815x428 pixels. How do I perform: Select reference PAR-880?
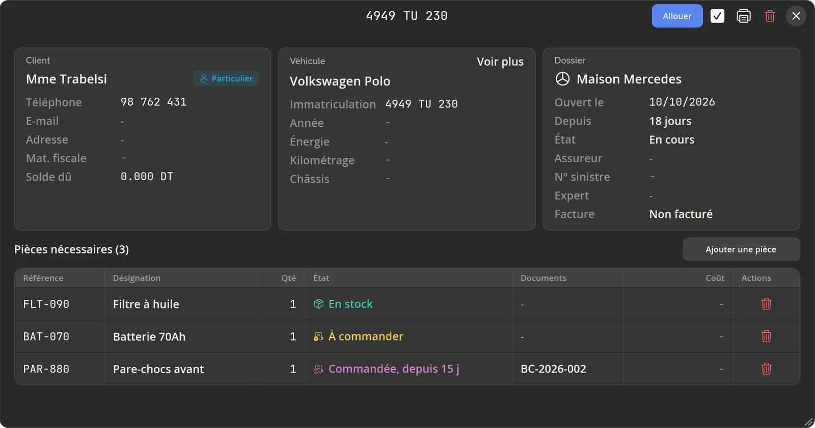coord(46,369)
